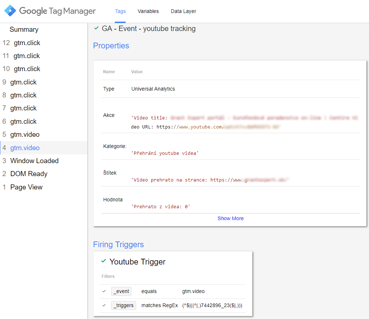Click the _triggers variable chip
Viewport: 369px width, 319px height.
(123, 305)
